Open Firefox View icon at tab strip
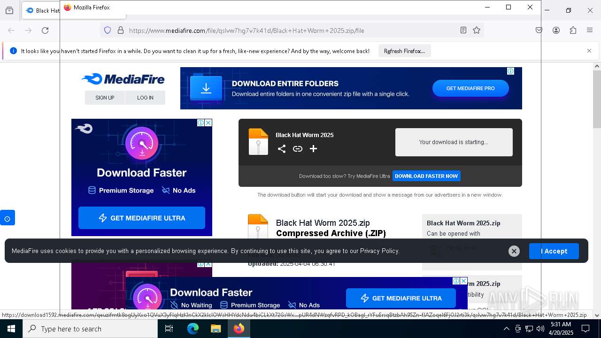Image resolution: width=601 pixels, height=338 pixels. coord(9,10)
